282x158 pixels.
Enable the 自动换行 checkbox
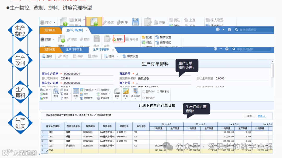(98, 90)
